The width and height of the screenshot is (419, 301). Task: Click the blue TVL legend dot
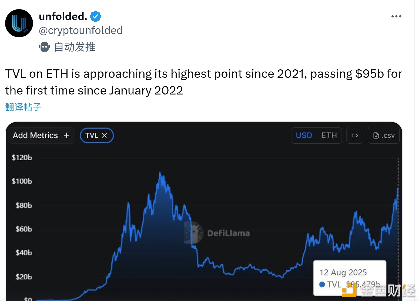tap(322, 284)
